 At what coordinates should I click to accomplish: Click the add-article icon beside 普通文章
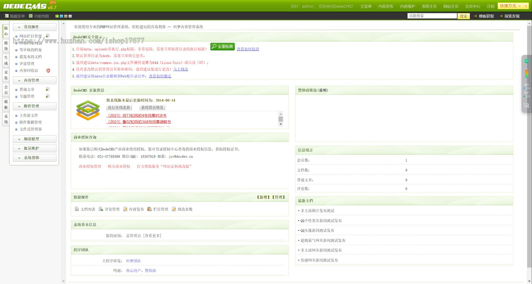coord(47,89)
